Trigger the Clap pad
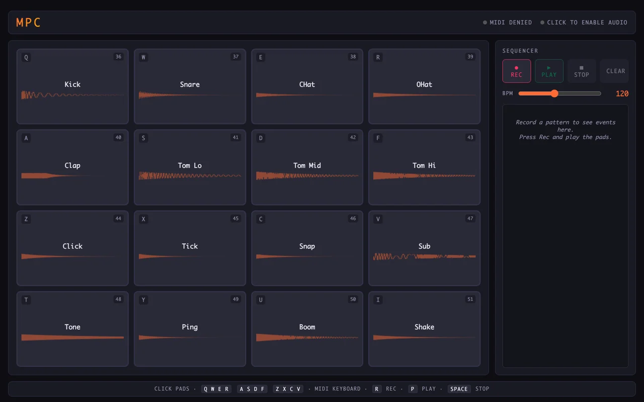The height and width of the screenshot is (402, 644). pyautogui.click(x=72, y=167)
